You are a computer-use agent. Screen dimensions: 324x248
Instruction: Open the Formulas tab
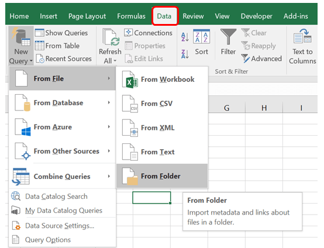pyautogui.click(x=131, y=16)
